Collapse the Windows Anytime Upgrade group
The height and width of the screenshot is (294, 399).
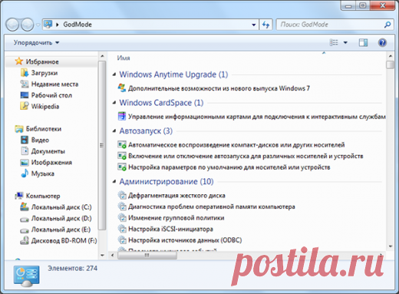(x=114, y=74)
